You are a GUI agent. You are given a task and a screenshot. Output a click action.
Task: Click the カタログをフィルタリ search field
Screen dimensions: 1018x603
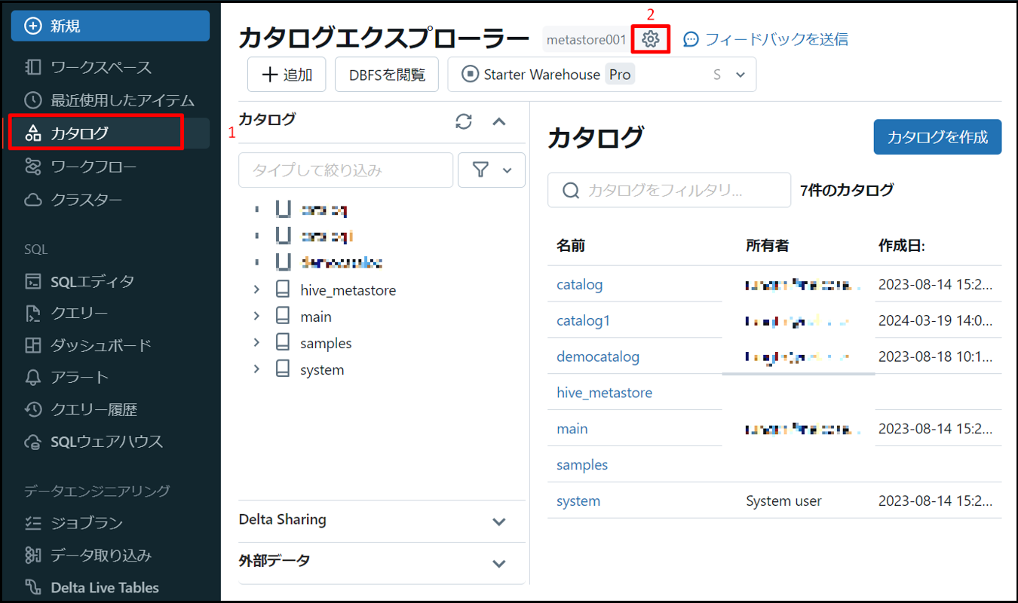click(x=668, y=191)
